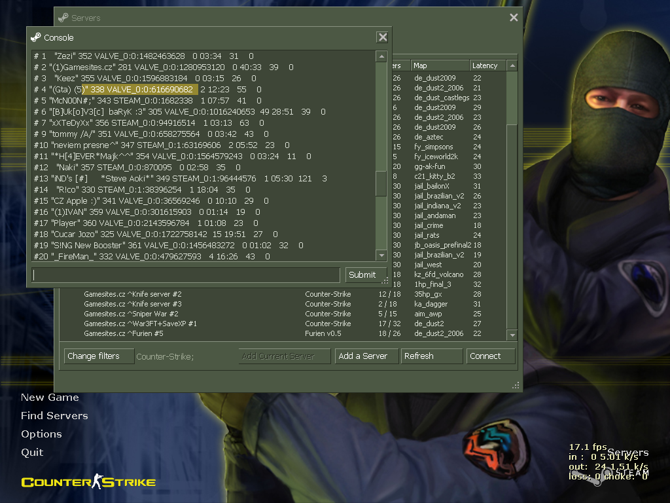Screen dimensions: 670x503
Task: Select the Gamesites.cz ^War3FT+SaveXP #1 row
Action: coord(283,324)
